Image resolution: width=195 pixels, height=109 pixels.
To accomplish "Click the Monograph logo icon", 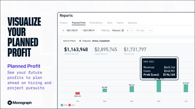I will pyautogui.click(x=10, y=103).
